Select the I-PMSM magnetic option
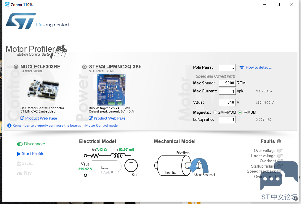301x204 pixels. click(240, 113)
